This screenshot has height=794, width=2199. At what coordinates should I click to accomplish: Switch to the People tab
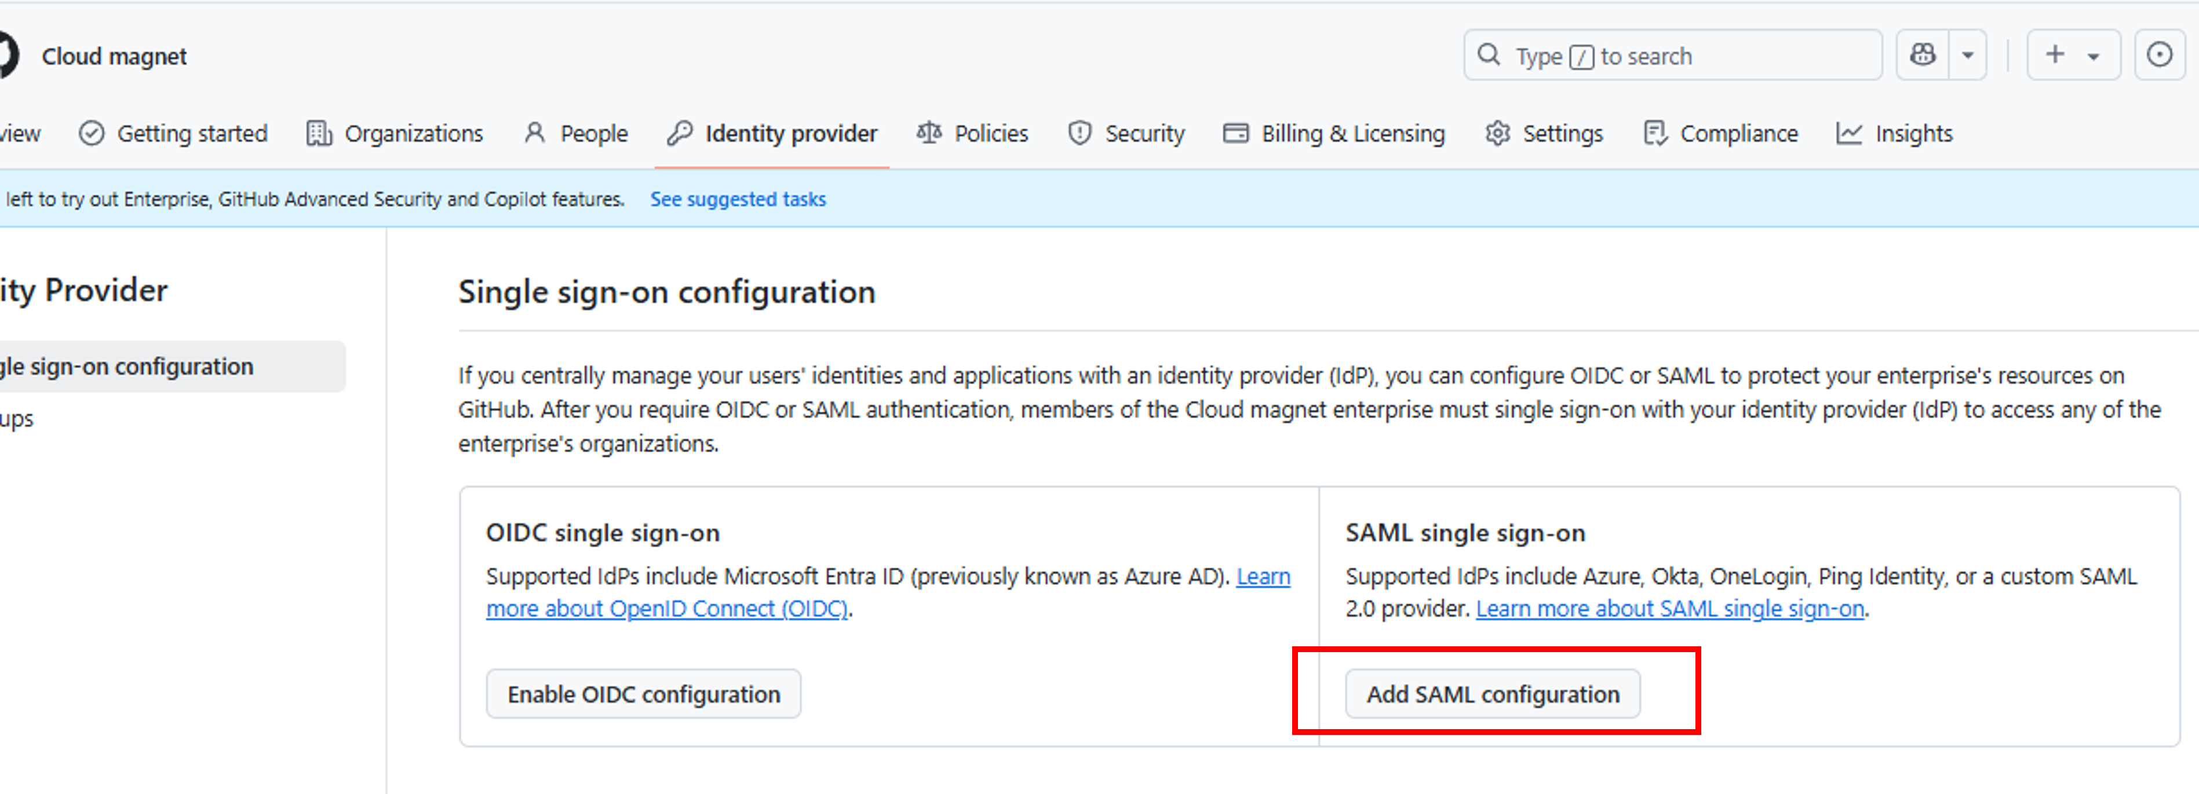576,134
